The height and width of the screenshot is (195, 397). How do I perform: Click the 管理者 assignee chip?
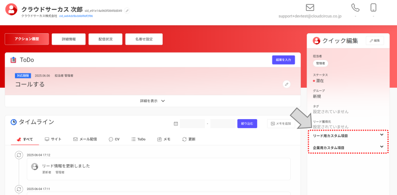point(320,64)
